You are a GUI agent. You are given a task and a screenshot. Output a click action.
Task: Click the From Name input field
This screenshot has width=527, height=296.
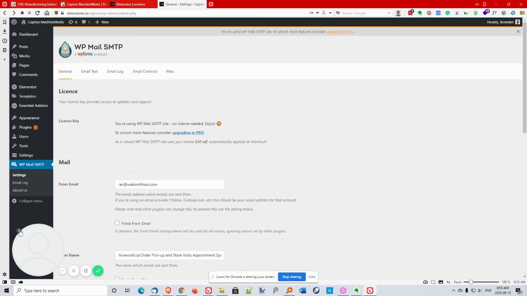pos(170,255)
